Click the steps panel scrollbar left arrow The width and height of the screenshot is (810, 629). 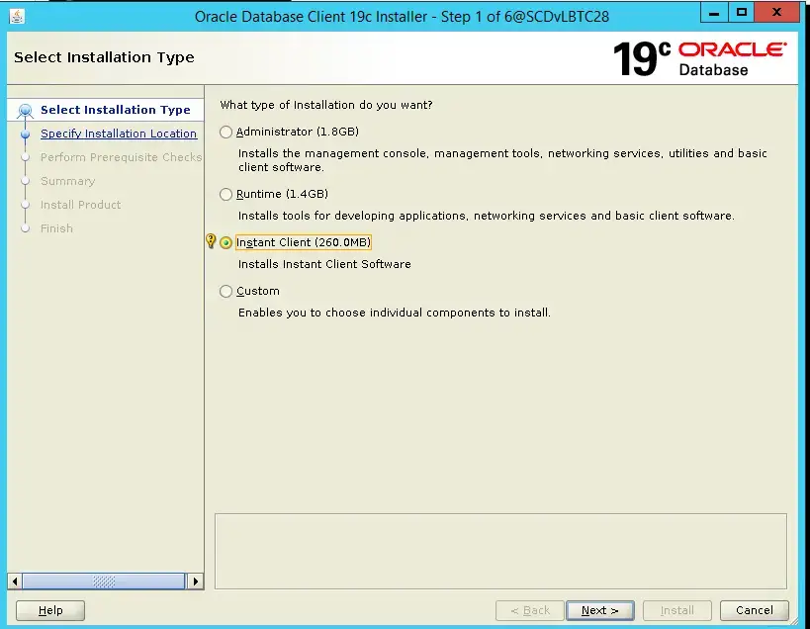(14, 582)
